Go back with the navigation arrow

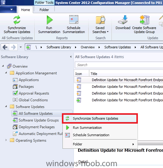click(x=5, y=47)
